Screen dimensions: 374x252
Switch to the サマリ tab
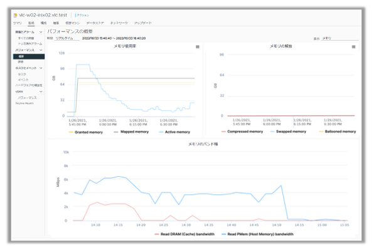point(18,23)
